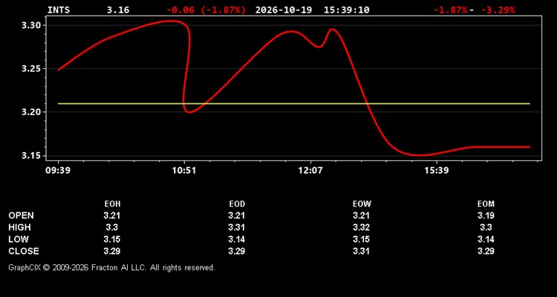The image size is (557, 297).
Task: Click the 09:39 time axis label
Action: [x=58, y=170]
